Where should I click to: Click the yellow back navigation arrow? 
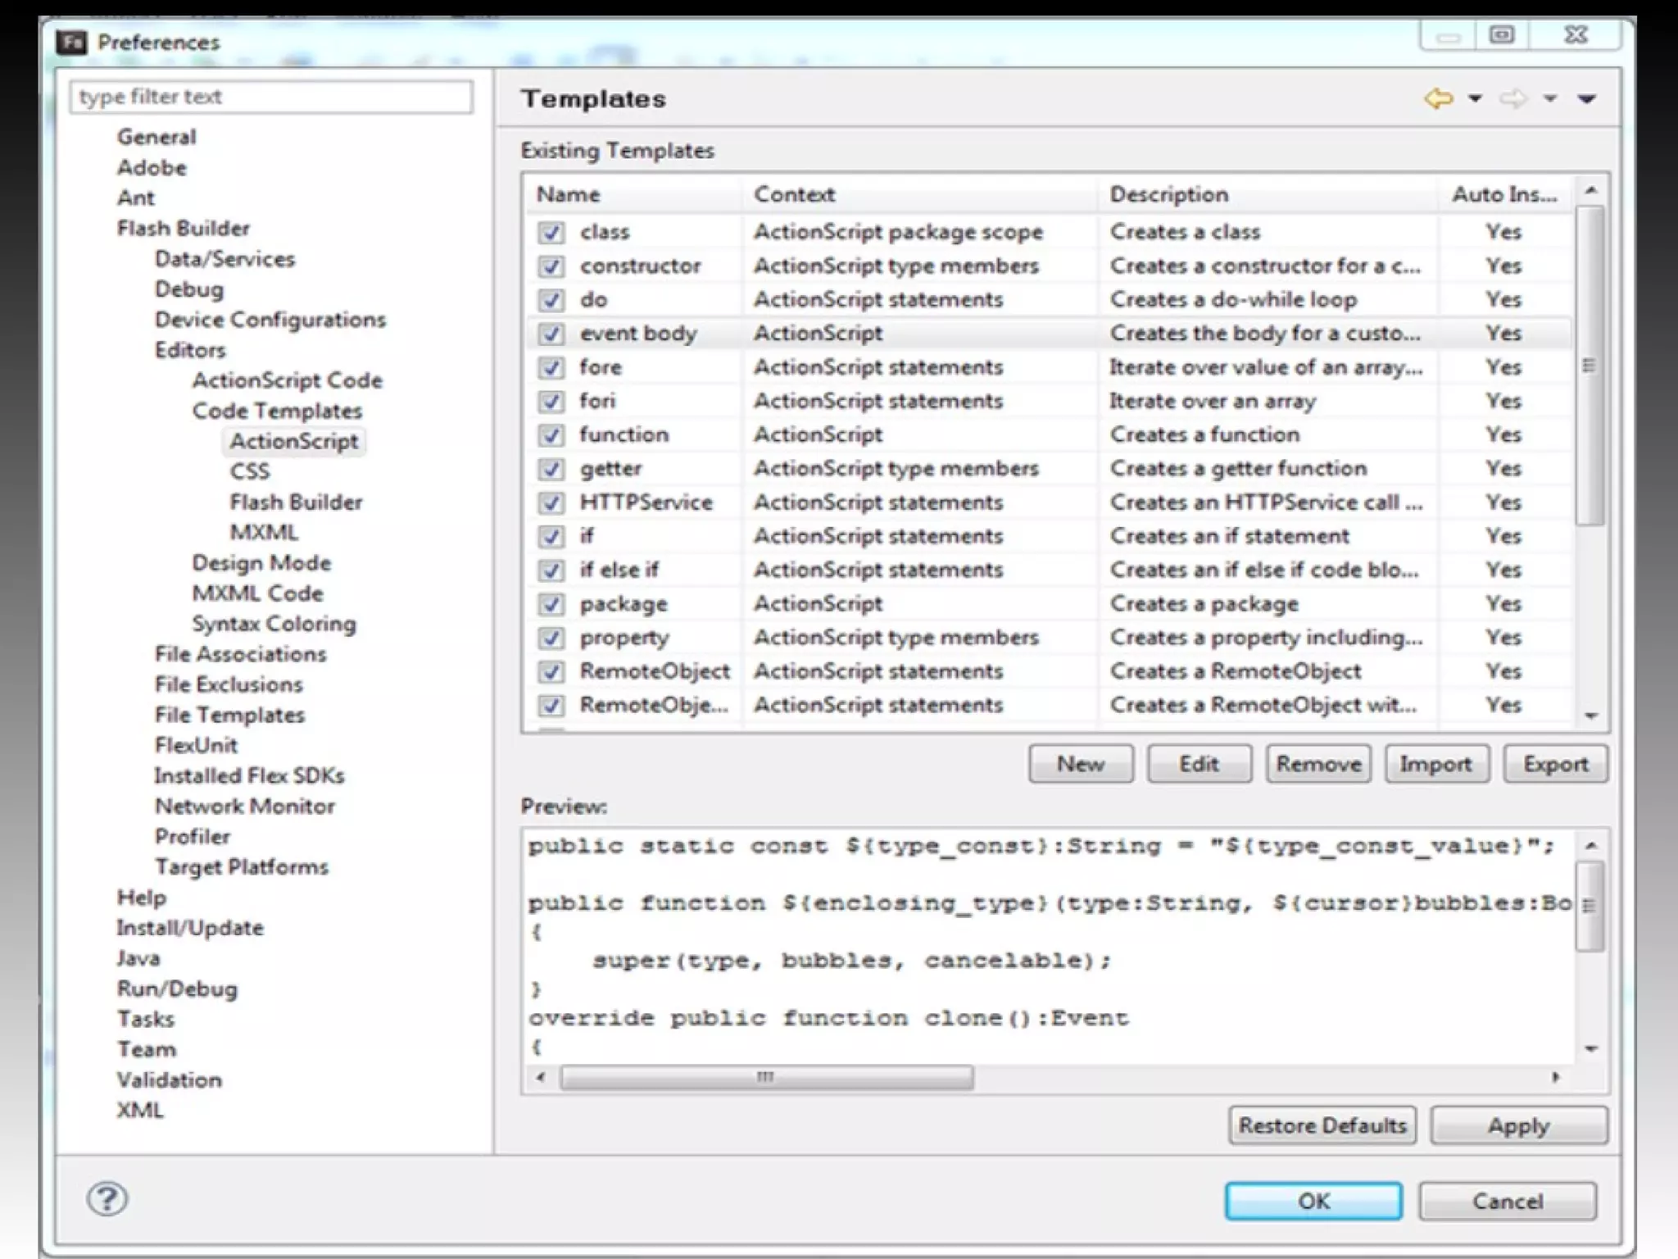1438,99
